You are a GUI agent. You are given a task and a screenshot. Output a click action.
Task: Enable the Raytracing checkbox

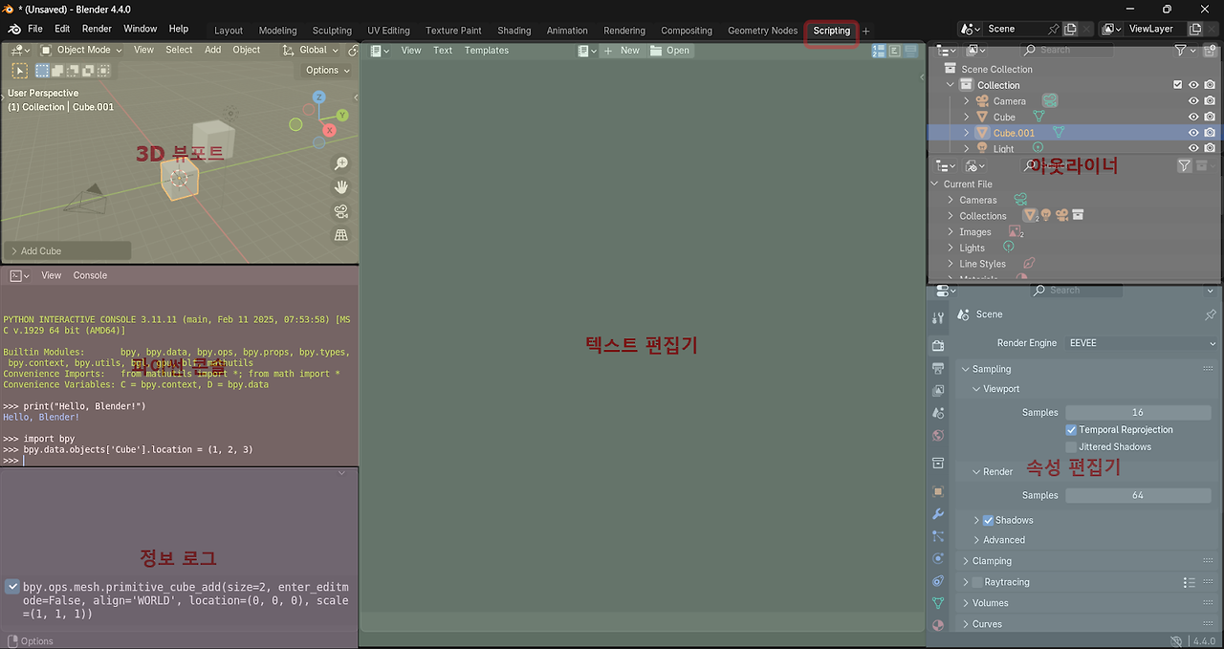[x=977, y=582]
